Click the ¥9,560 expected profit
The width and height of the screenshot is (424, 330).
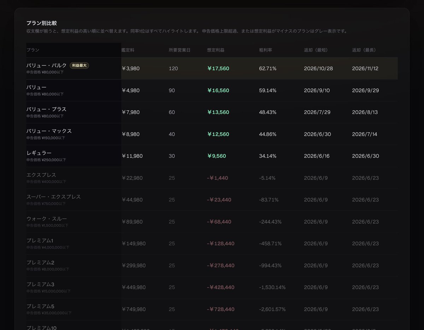pos(217,156)
